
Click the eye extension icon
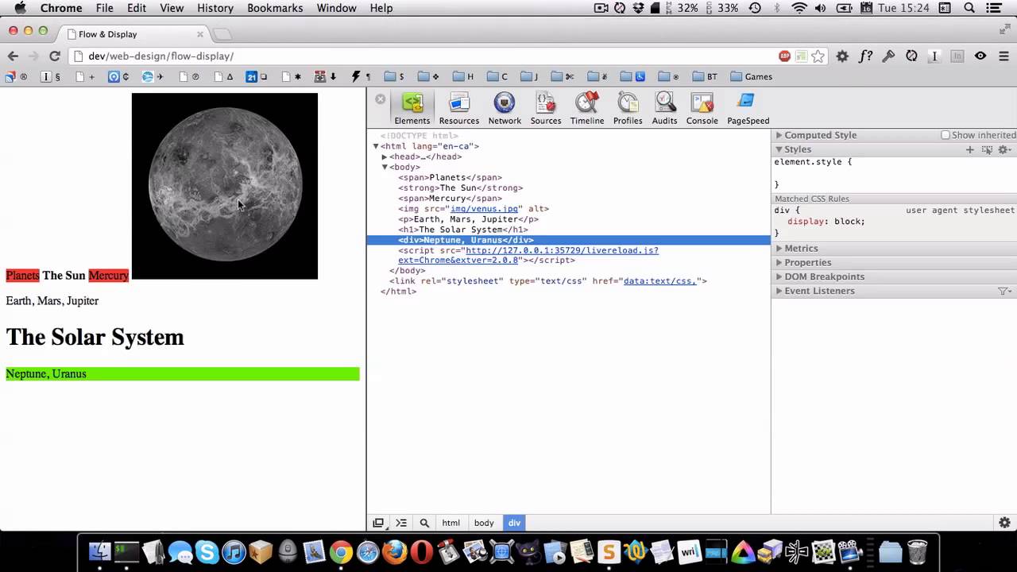coord(980,56)
